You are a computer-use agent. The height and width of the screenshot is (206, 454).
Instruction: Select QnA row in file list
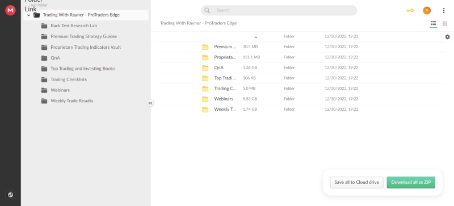(302, 68)
